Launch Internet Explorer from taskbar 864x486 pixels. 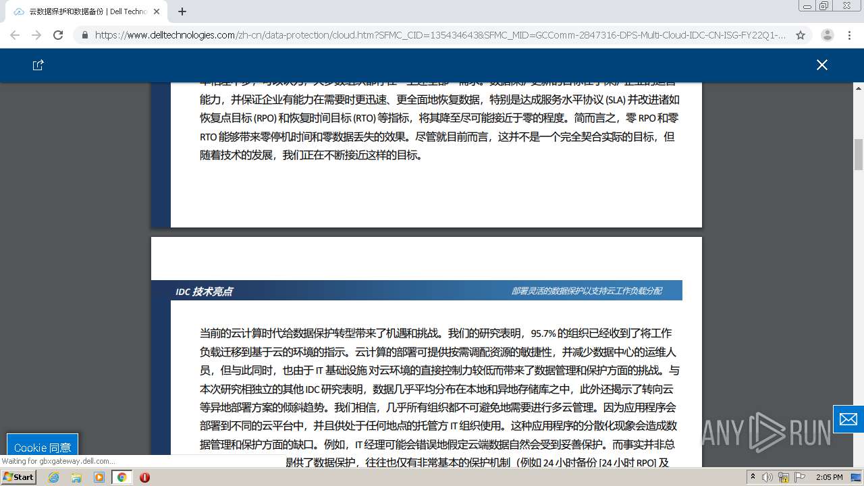click(x=53, y=477)
